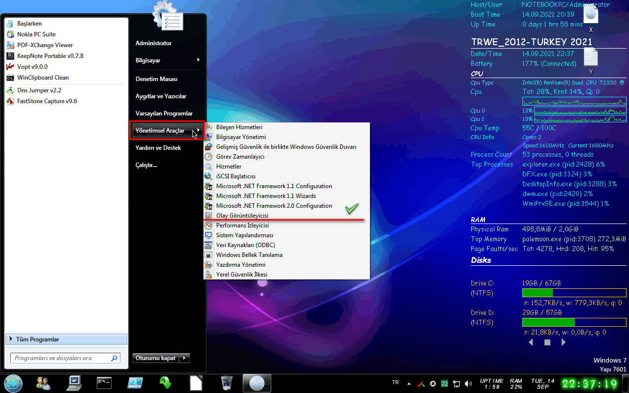629x393 pixels.
Task: Click the PDF-XChange Viewer icon
Action: (x=10, y=45)
